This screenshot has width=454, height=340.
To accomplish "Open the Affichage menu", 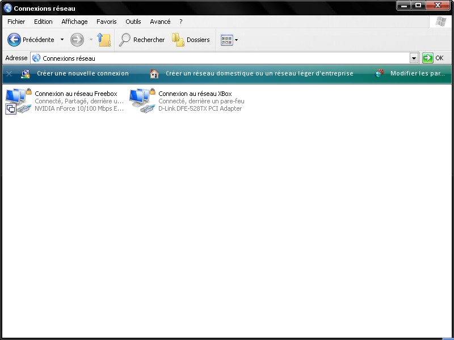I will [74, 22].
